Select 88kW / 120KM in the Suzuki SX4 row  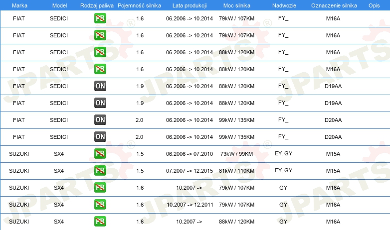(236, 222)
